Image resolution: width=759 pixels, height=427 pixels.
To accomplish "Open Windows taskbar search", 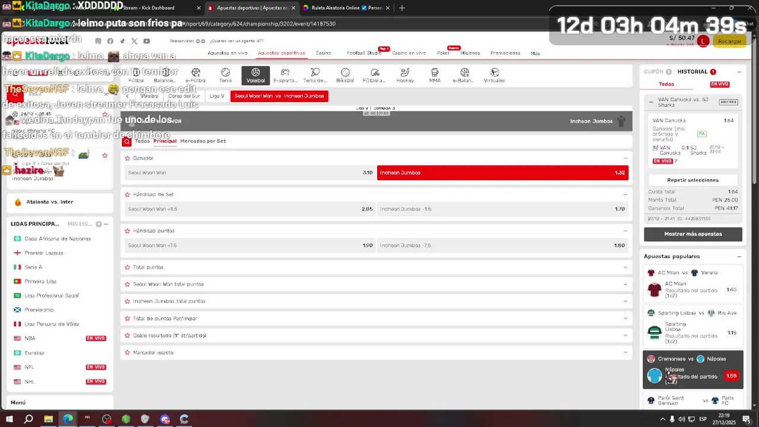I will coord(28,419).
